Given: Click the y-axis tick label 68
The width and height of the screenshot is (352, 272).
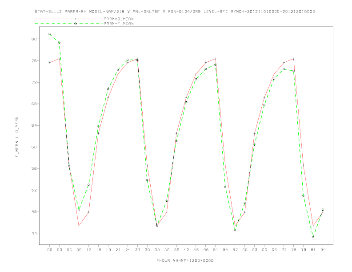Looking at the screenshot, I should [x=34, y=104].
